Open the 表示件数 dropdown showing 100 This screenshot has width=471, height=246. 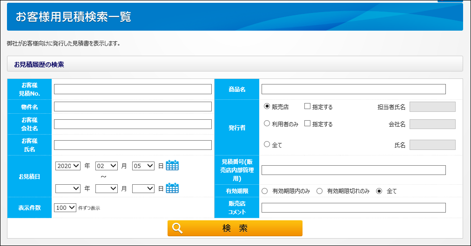click(65, 208)
